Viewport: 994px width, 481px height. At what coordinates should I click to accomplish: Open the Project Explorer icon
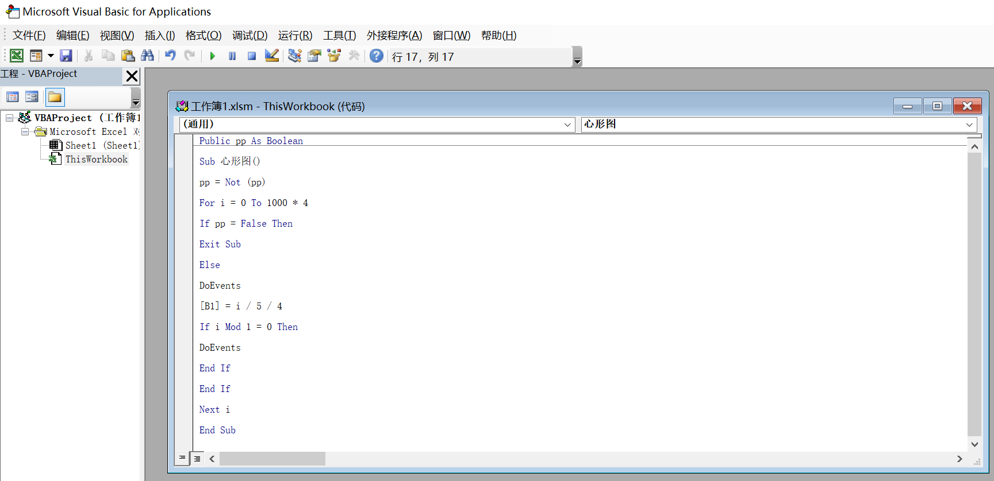pos(295,56)
